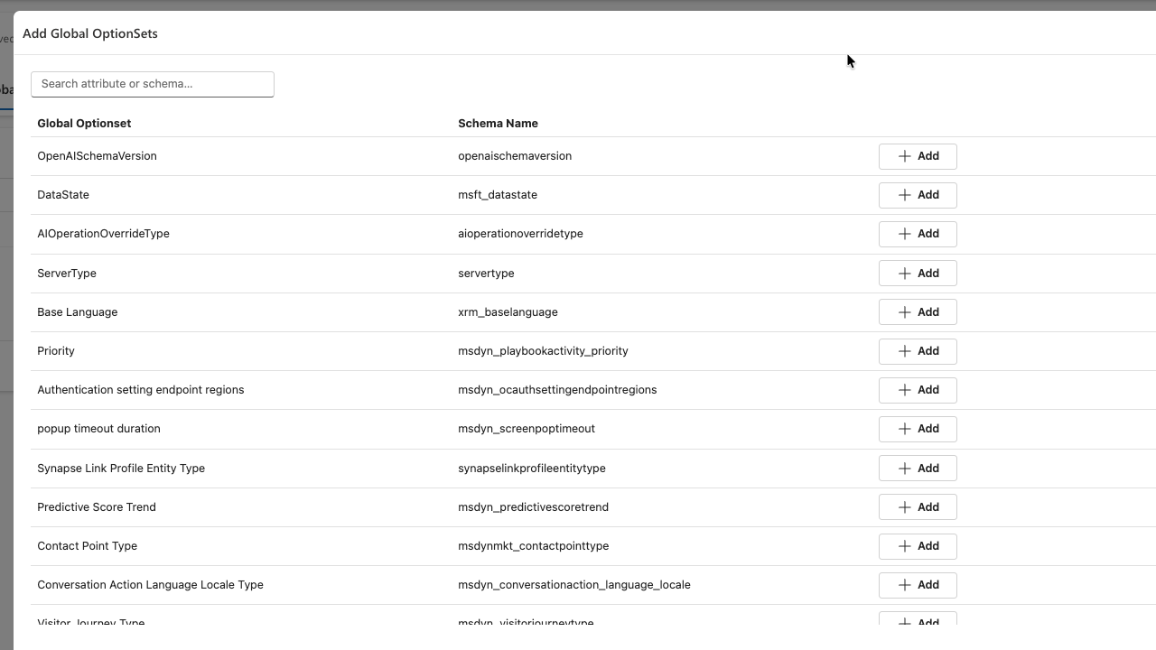
Task: Add the DataState global optionset
Action: 917,195
